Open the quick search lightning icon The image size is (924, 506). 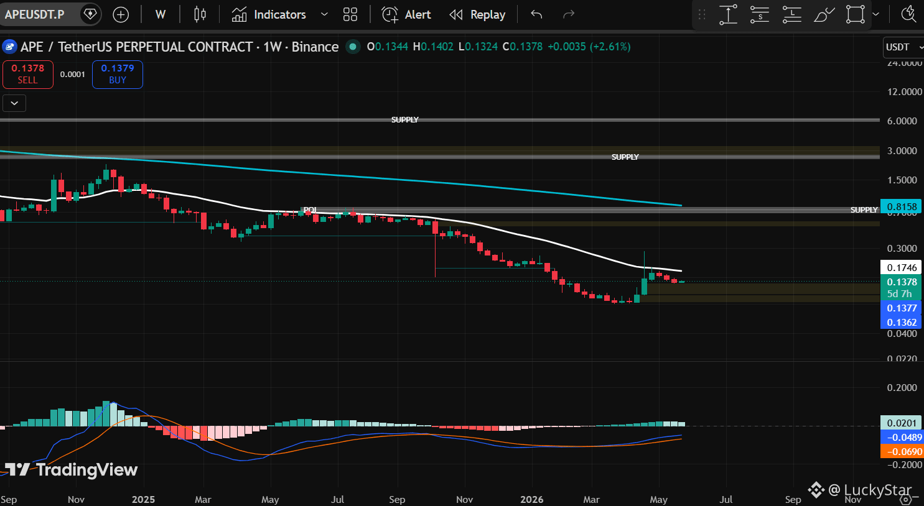909,14
